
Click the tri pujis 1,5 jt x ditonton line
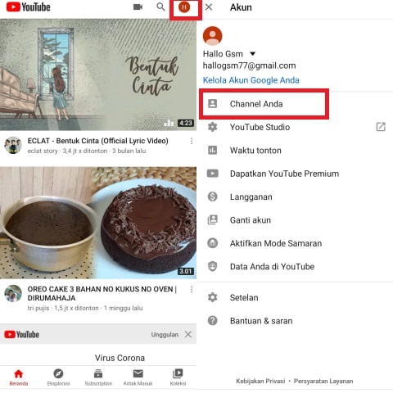(85, 308)
